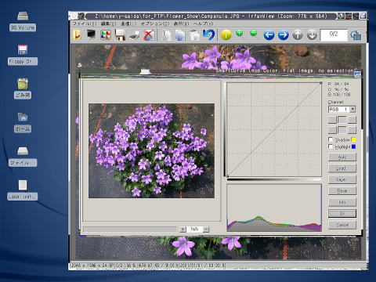Click the 0/2 image counter field
This screenshot has width=376, height=282.
[x=334, y=34]
